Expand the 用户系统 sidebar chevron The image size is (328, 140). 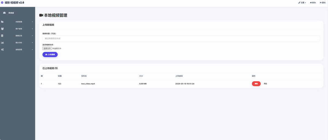click(32, 29)
